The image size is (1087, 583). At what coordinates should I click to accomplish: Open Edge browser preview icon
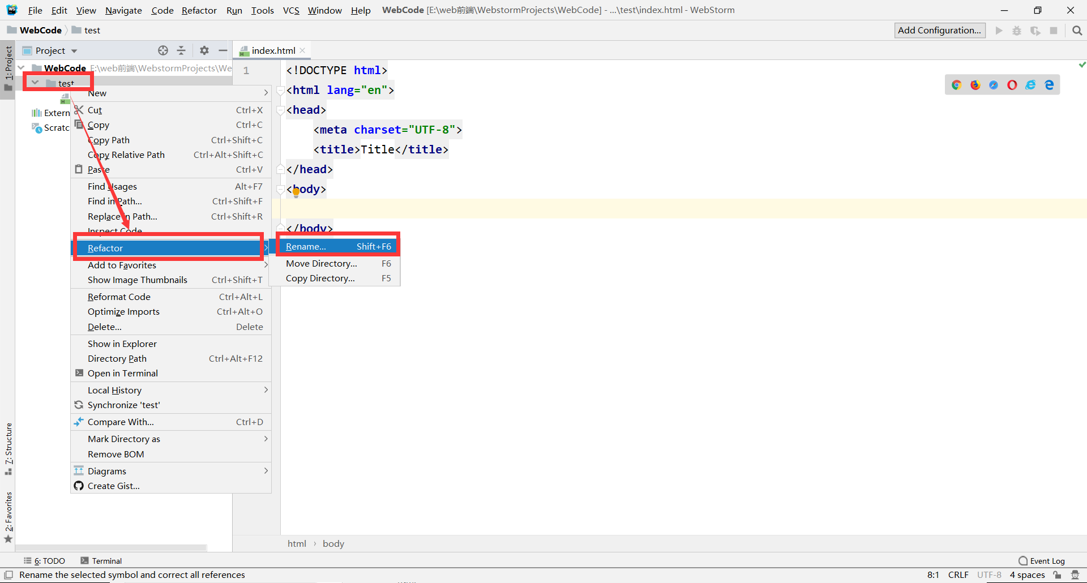coord(1050,85)
